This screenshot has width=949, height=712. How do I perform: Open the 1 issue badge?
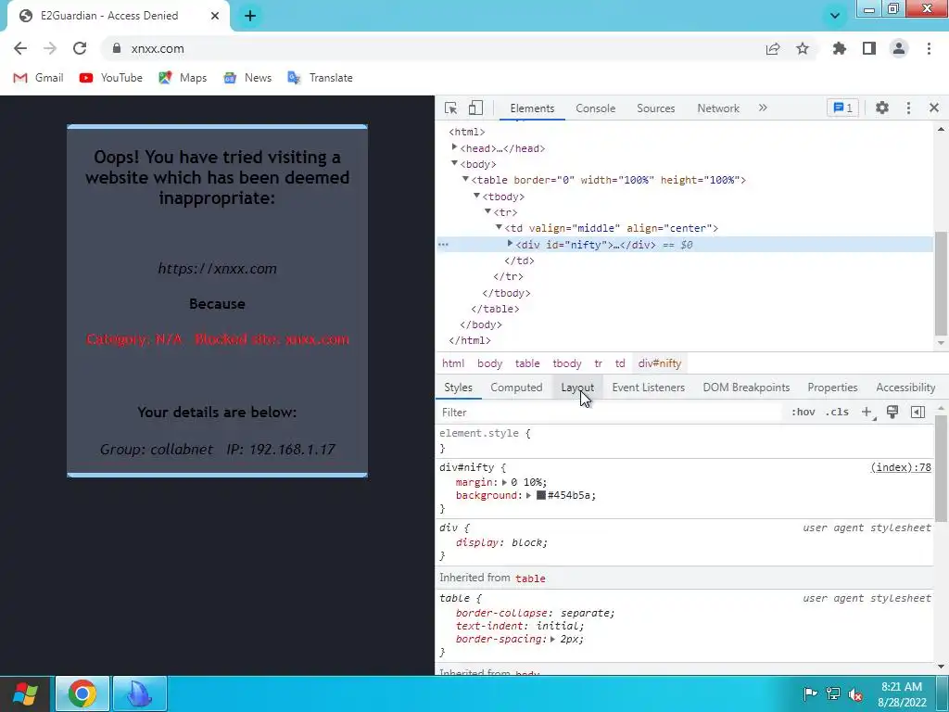point(842,108)
